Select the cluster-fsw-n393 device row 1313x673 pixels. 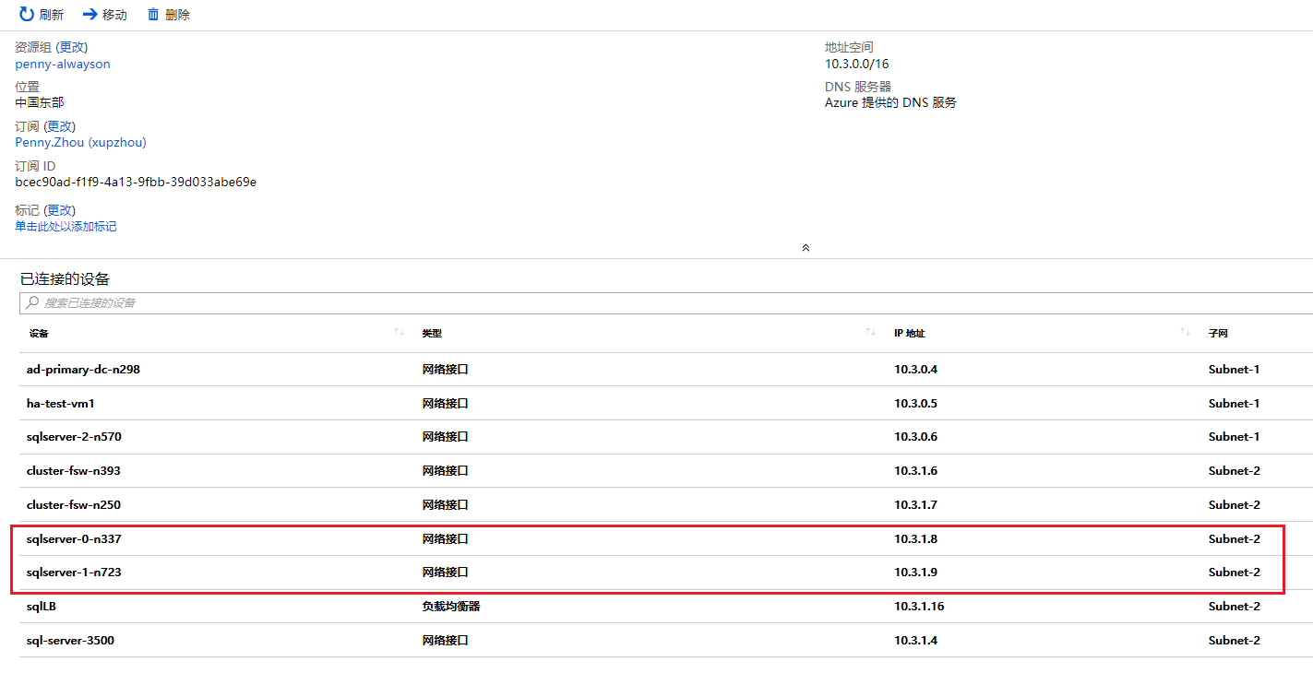coord(74,471)
